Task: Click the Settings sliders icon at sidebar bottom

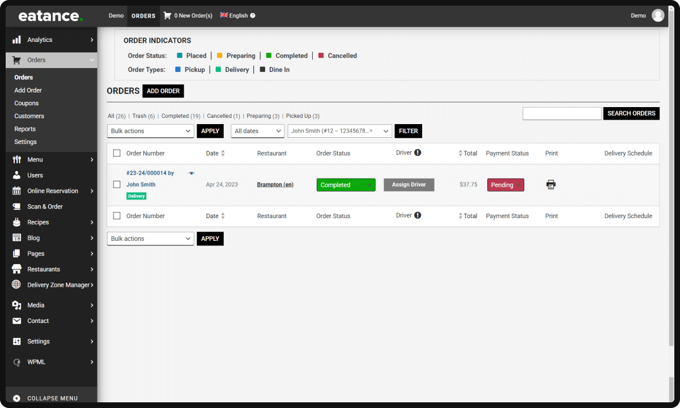Action: click(16, 342)
